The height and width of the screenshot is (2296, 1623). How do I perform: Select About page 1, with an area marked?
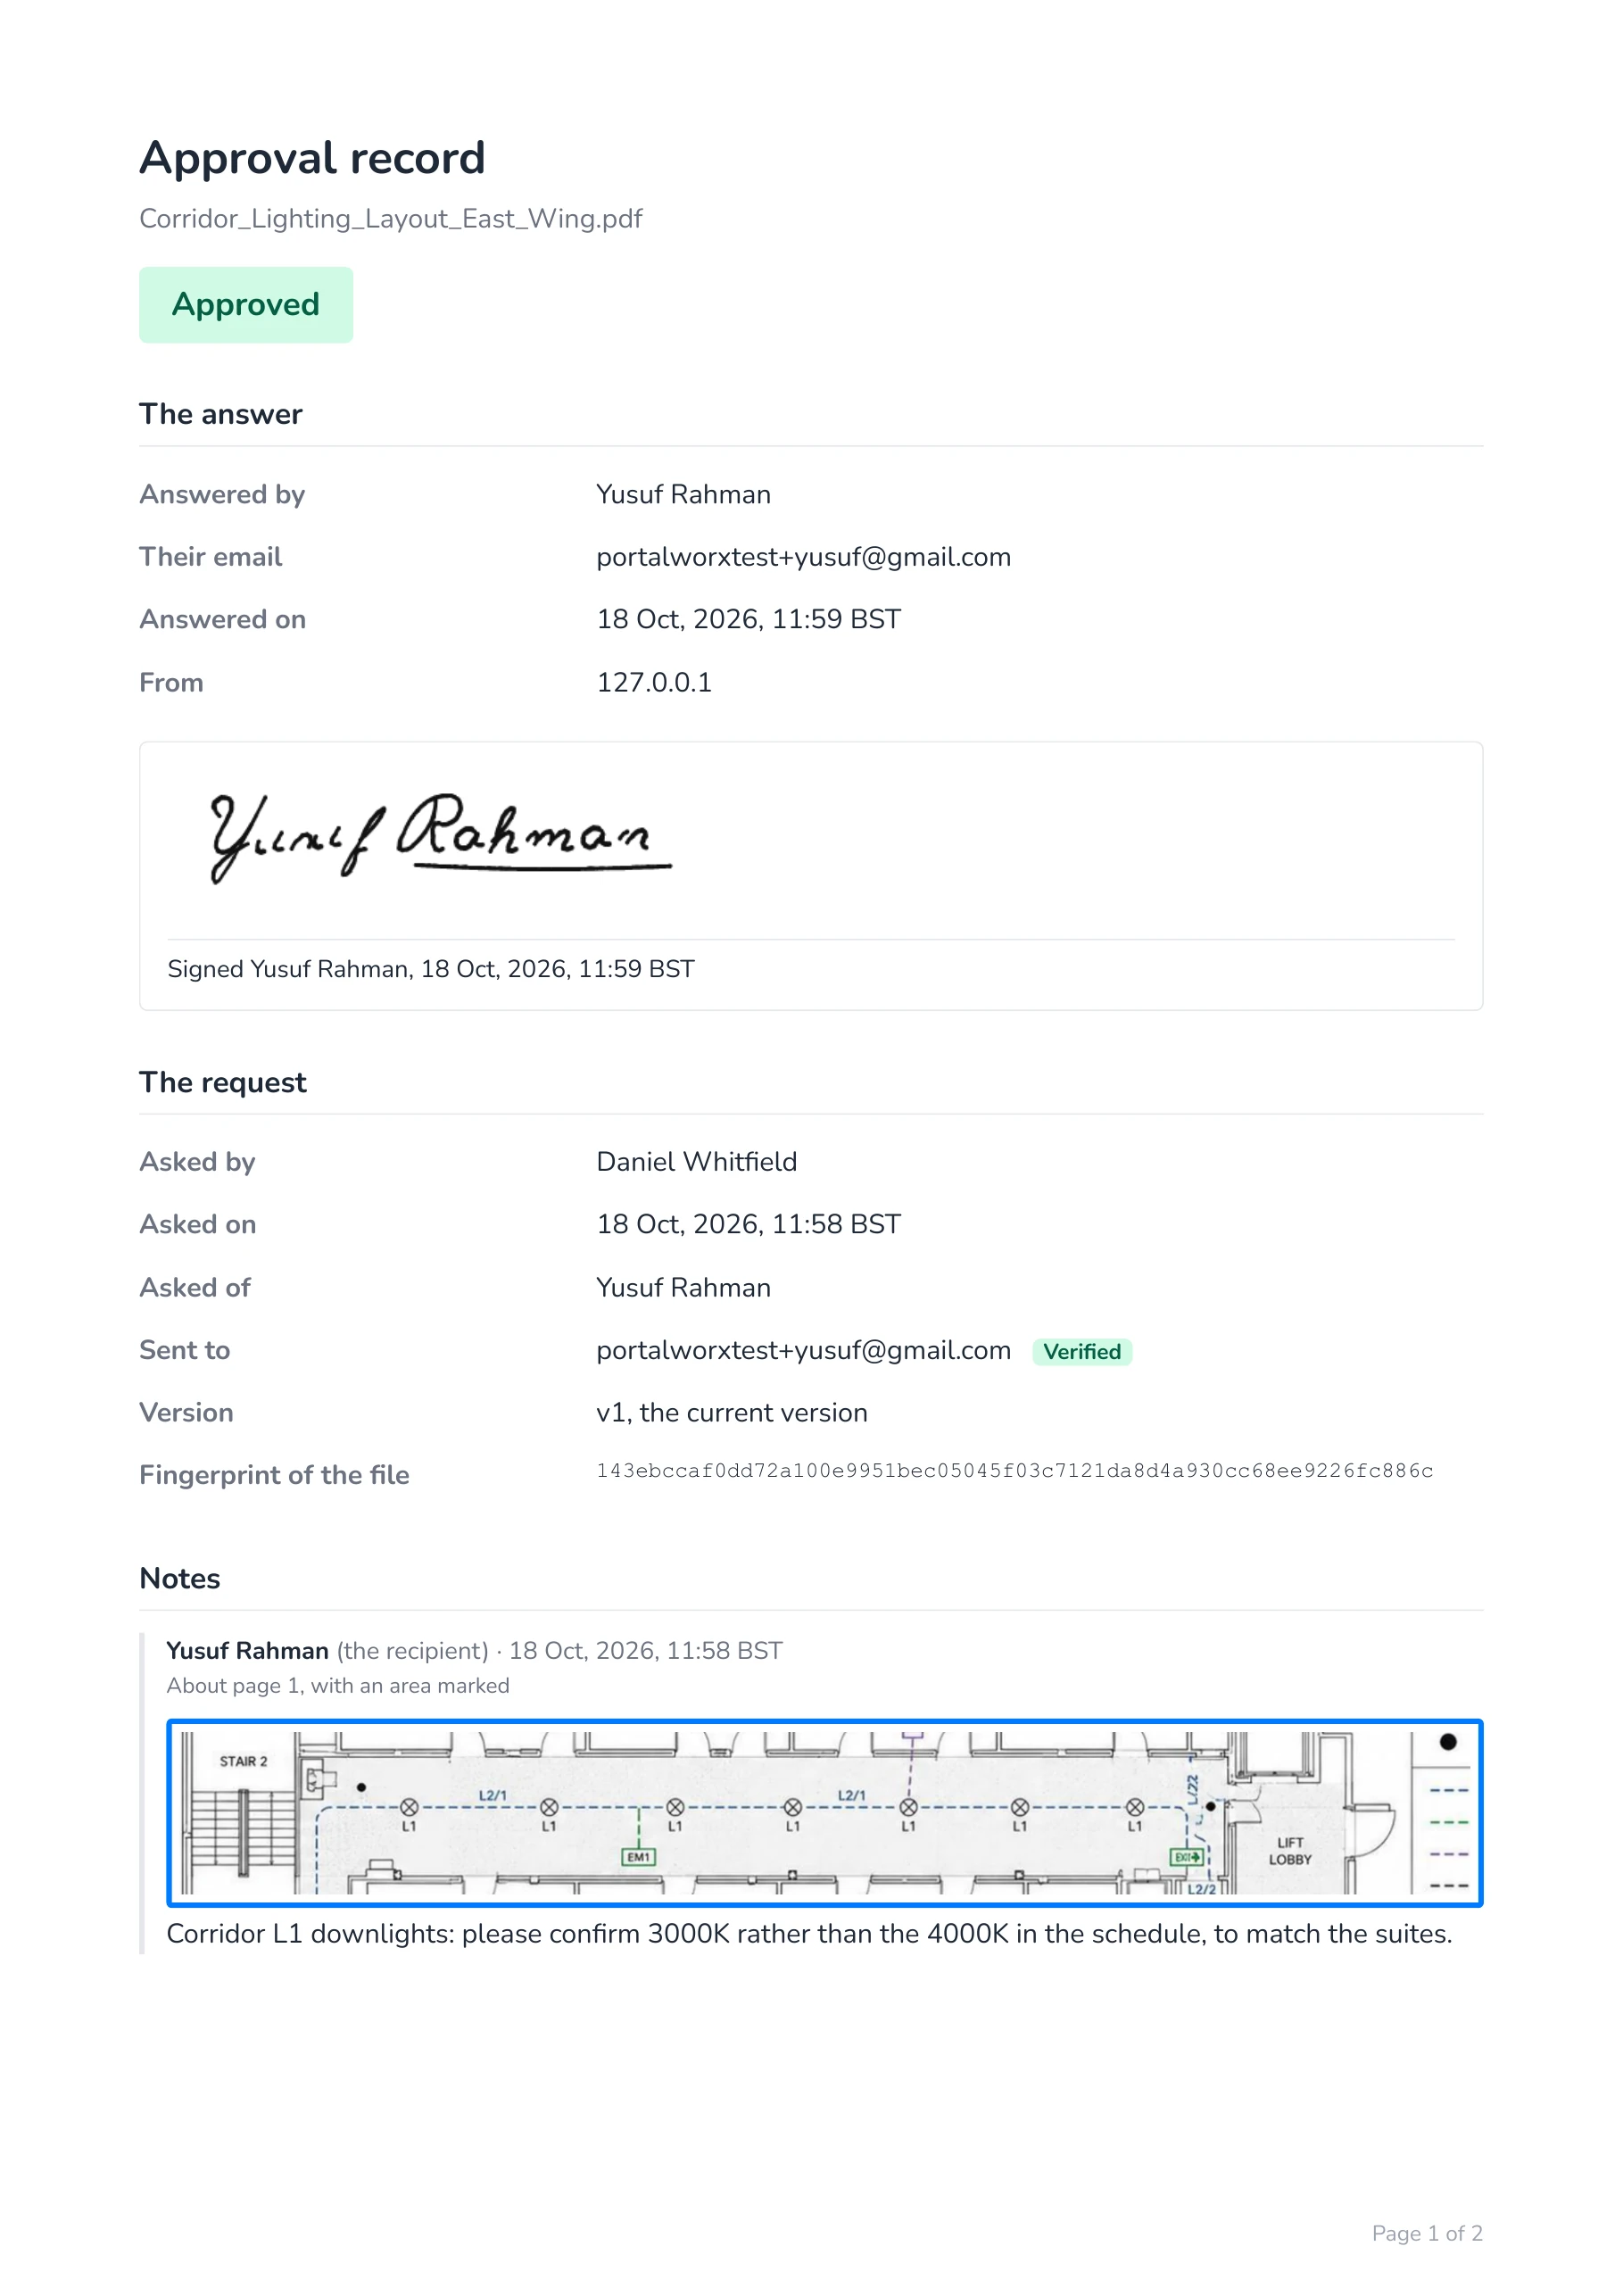[x=338, y=1686]
